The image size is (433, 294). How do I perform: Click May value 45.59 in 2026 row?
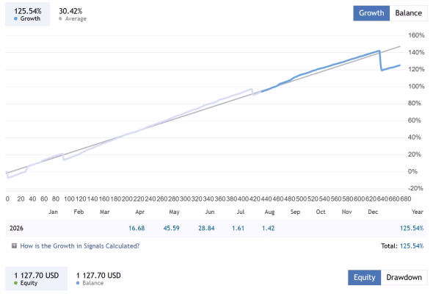pyautogui.click(x=171, y=228)
